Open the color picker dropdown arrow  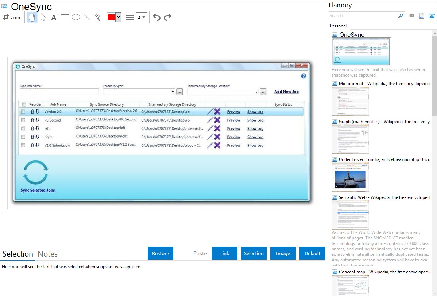click(119, 17)
